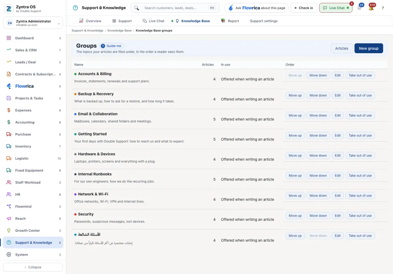Image resolution: width=393 pixels, height=274 pixels.
Task: Click the Growth Center bulb icon
Action: click(x=9, y=230)
